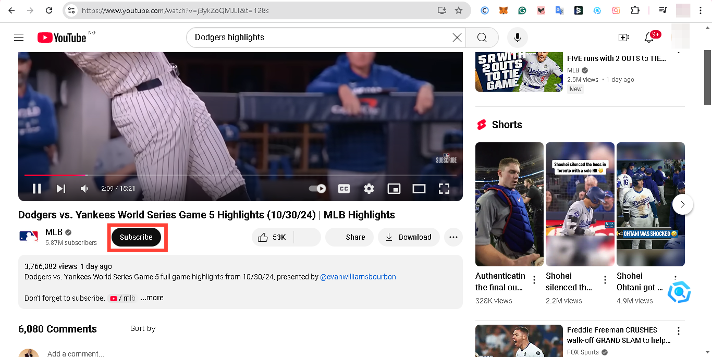Bookmark this page with star icon

tap(459, 10)
